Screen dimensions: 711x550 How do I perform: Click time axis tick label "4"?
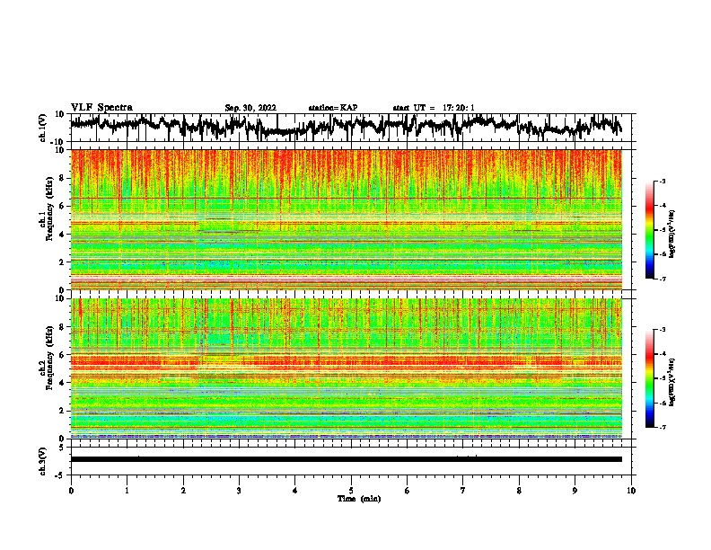pyautogui.click(x=295, y=491)
